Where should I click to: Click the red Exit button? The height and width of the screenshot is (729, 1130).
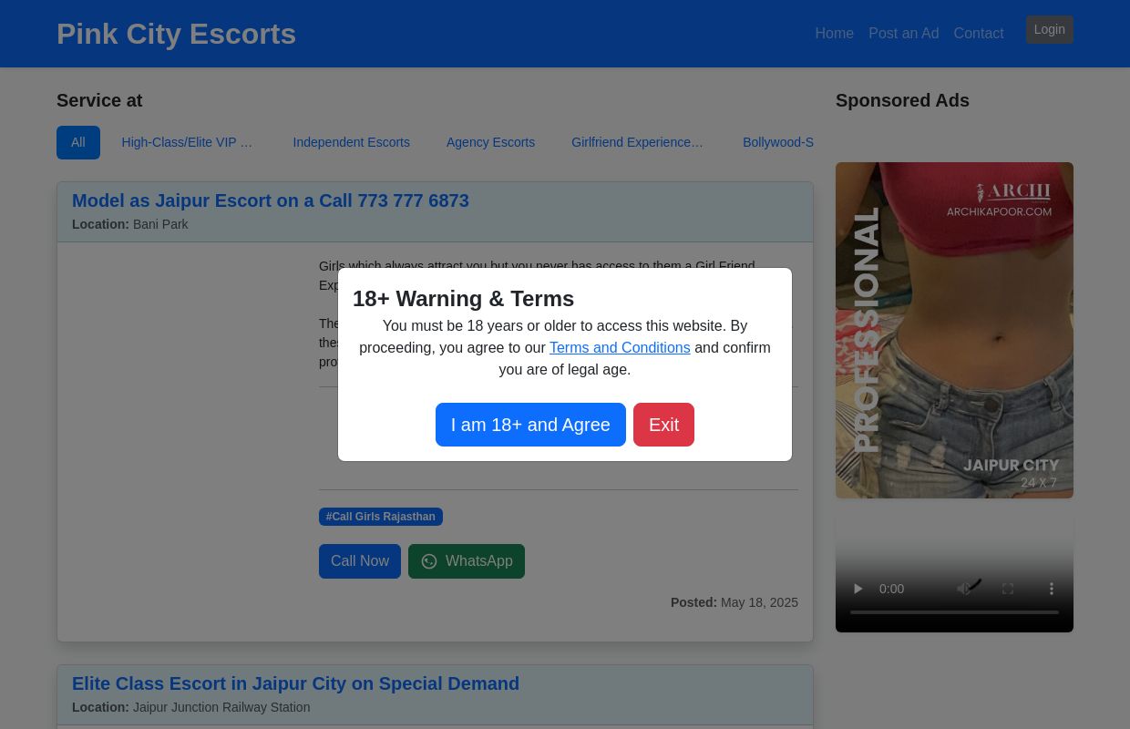click(x=663, y=425)
